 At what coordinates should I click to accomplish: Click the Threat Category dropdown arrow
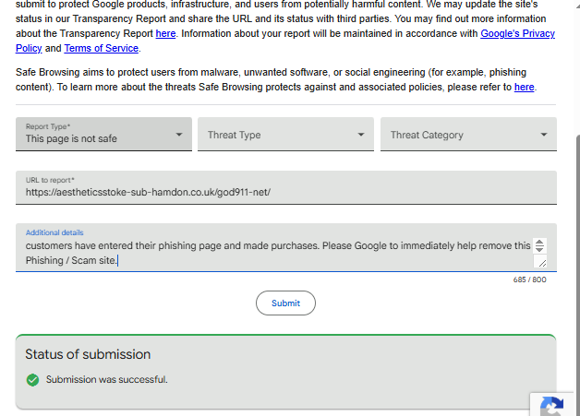[x=544, y=135]
